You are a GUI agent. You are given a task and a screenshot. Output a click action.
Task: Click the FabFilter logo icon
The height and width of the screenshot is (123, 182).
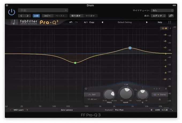[x=14, y=22]
